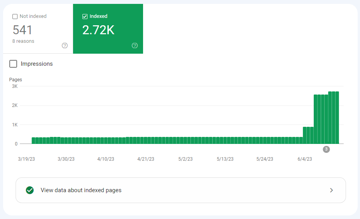Enable the Not indexed checkbox

pos(15,17)
